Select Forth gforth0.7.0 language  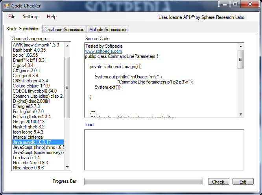click(x=38, y=111)
